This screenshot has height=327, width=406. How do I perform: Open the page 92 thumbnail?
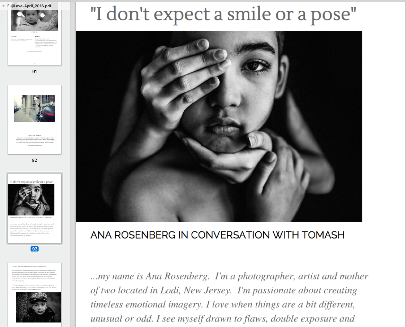35,120
